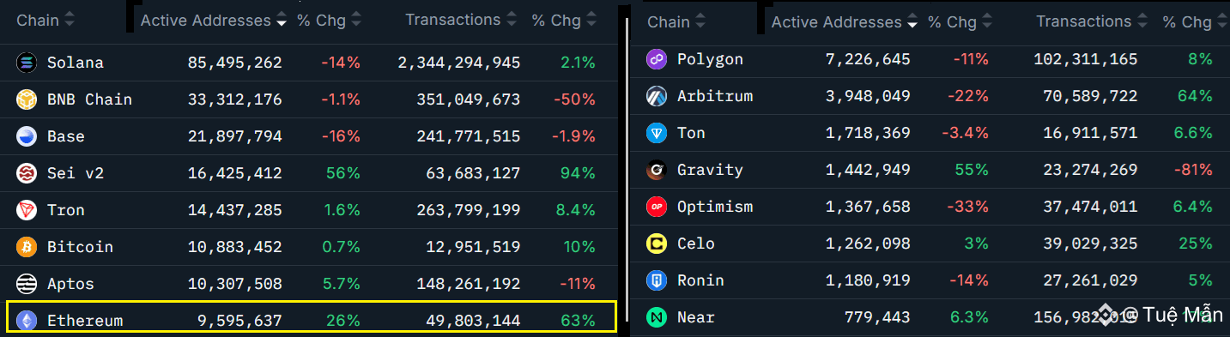Click the Optimism logo icon

click(x=657, y=207)
